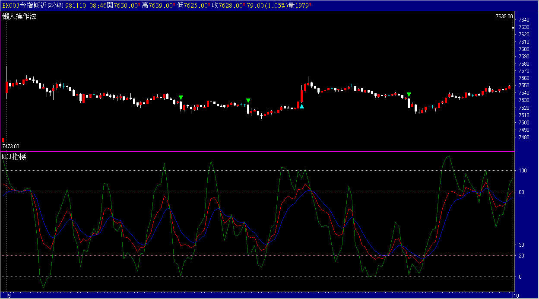This screenshot has height=299, width=539.
Task: Click the cyan up-triangle buy signal marker
Action: [302, 106]
